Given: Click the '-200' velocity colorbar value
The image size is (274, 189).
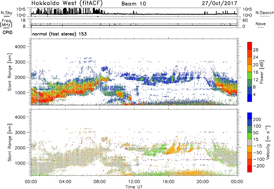Looking at the screenshot, I should click(259, 166).
